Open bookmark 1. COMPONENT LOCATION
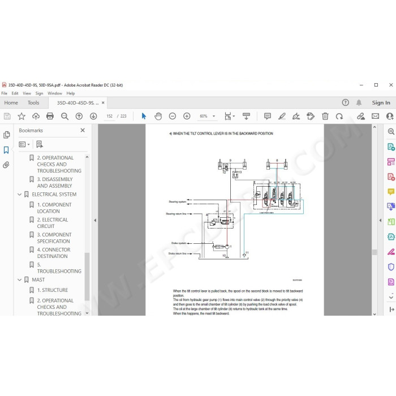The image size is (396, 396). [54, 208]
